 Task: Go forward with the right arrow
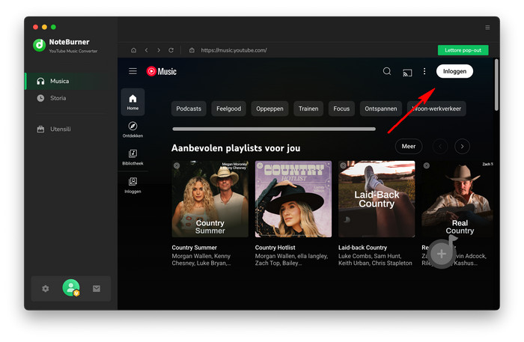(159, 50)
